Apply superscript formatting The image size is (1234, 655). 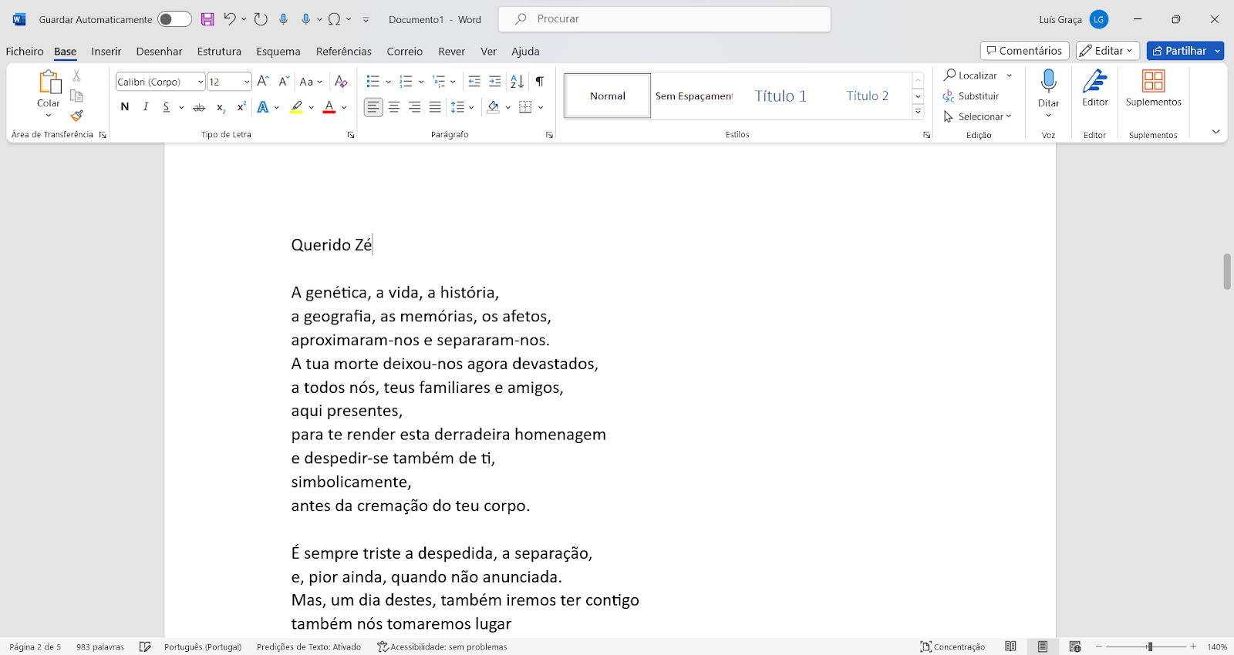click(x=241, y=107)
